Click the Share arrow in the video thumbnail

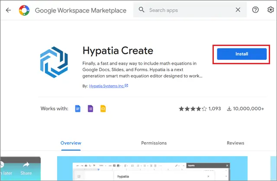click(26, 165)
